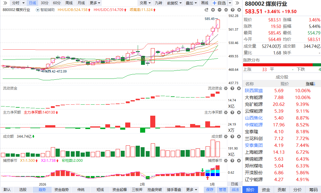This screenshot has height=193, width=321.
Task: Click the 保存 button
Action: click(210, 190)
